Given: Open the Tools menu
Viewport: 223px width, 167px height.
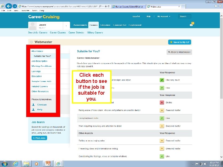Looking at the screenshot, I should pos(35,11).
